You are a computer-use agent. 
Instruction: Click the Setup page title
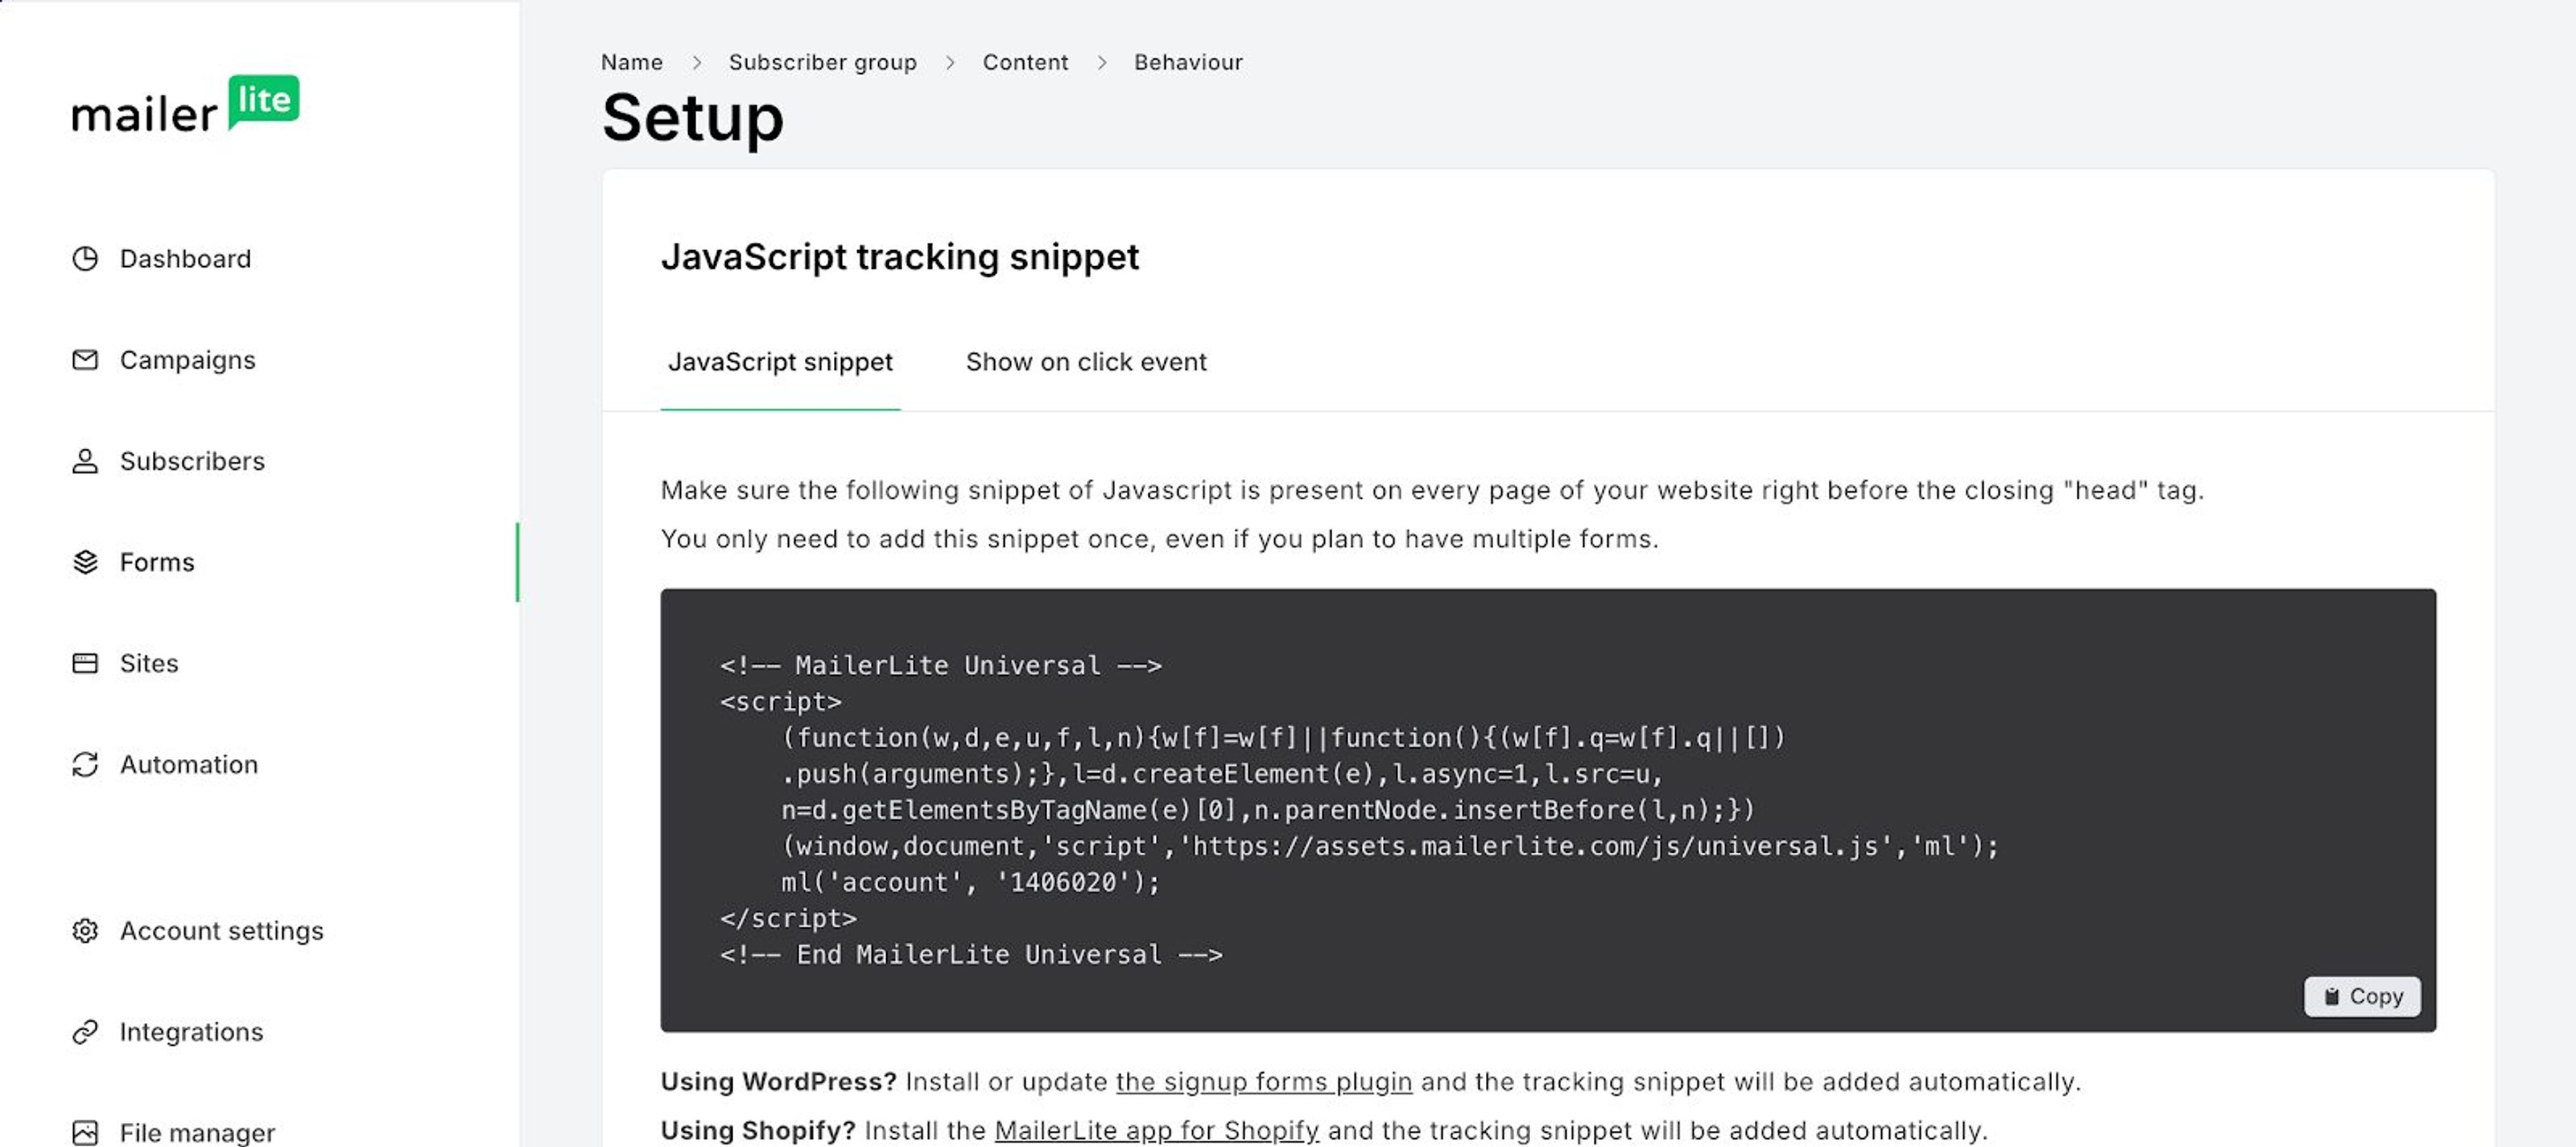point(692,118)
